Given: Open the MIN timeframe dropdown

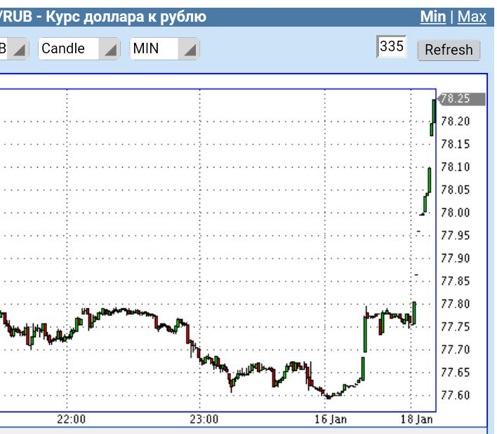Looking at the screenshot, I should [x=164, y=49].
